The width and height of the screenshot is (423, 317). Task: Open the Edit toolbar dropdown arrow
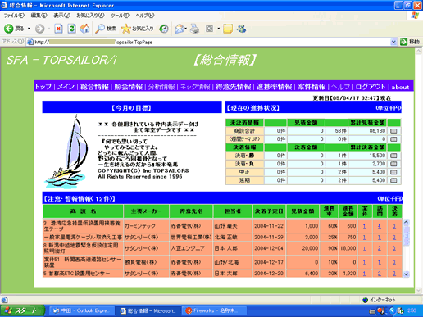(x=218, y=29)
